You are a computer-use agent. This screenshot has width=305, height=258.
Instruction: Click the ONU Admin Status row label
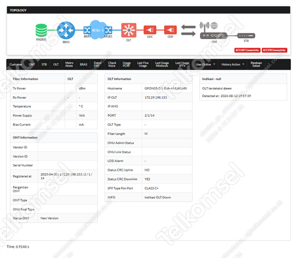121,143
